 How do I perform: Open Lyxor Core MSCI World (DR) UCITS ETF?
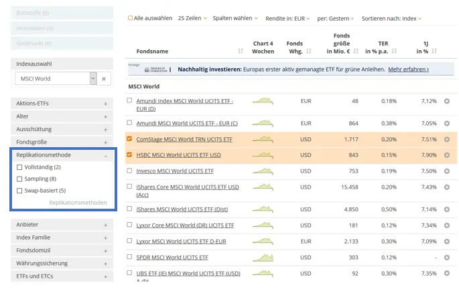coord(185,225)
